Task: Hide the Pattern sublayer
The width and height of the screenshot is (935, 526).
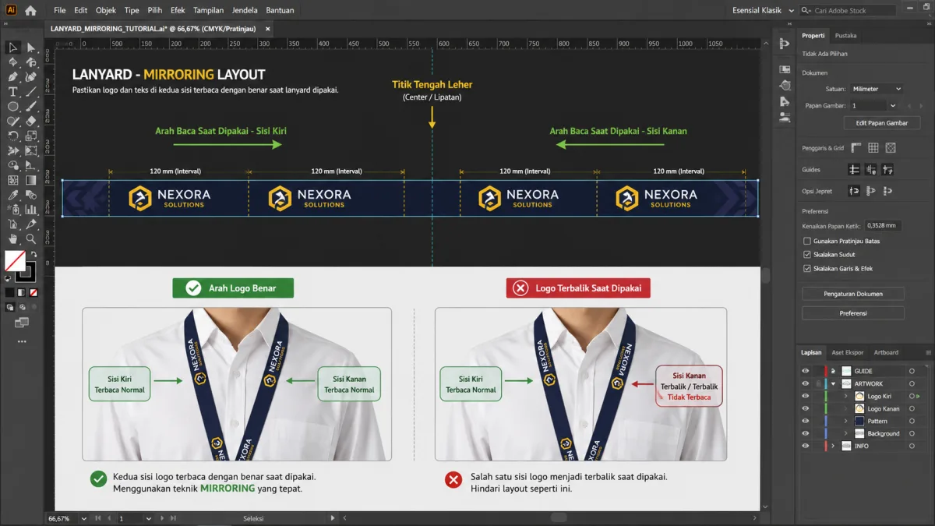Action: pos(806,421)
